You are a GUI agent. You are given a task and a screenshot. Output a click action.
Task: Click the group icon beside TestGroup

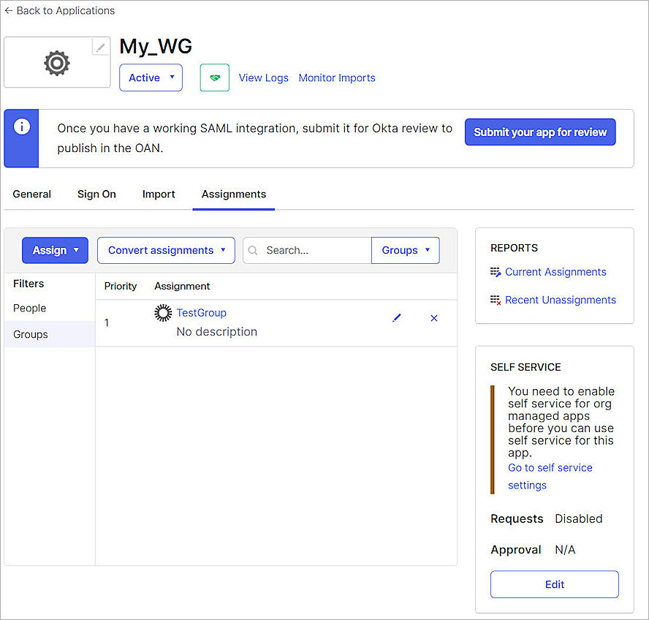pos(163,312)
